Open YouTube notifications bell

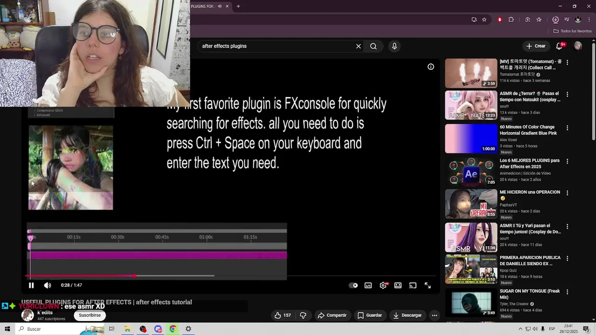click(560, 46)
